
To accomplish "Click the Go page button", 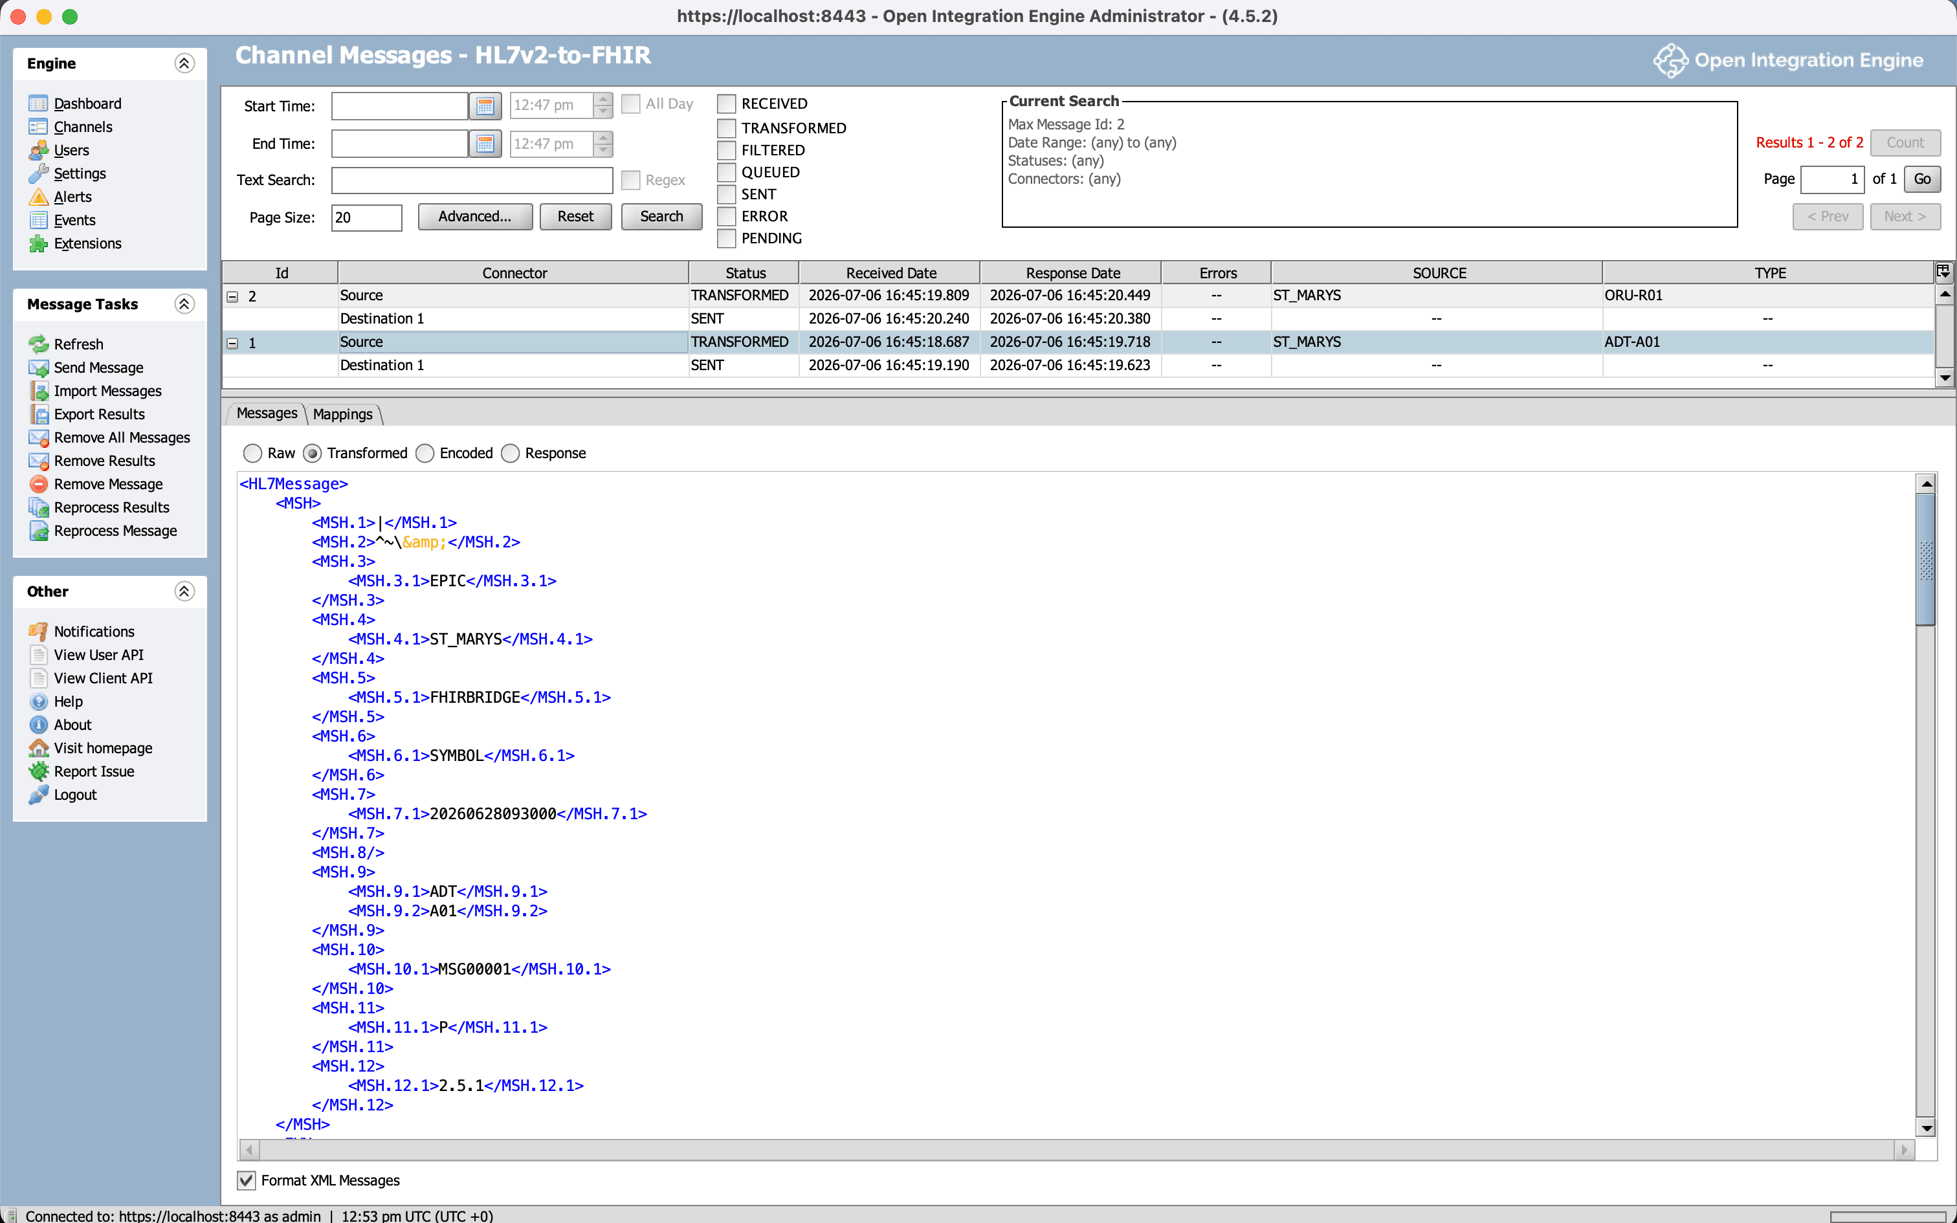I will [1922, 179].
